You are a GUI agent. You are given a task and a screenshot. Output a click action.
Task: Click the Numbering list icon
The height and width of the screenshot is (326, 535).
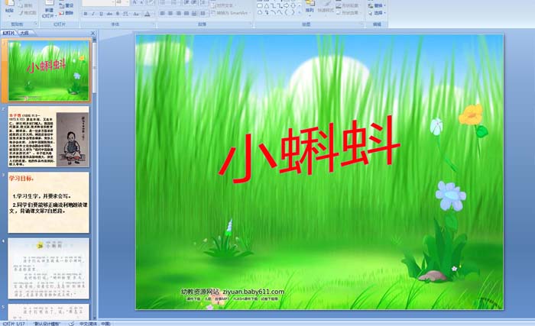click(x=174, y=2)
